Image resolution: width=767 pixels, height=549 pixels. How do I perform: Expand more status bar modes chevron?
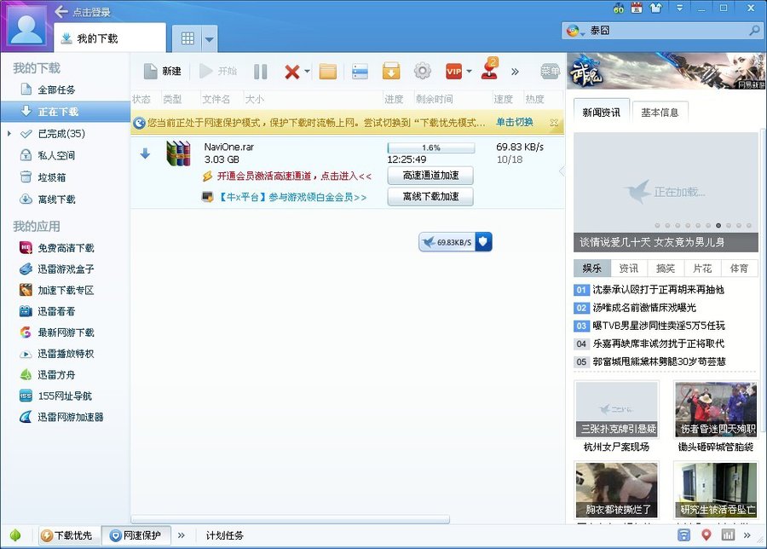[181, 535]
